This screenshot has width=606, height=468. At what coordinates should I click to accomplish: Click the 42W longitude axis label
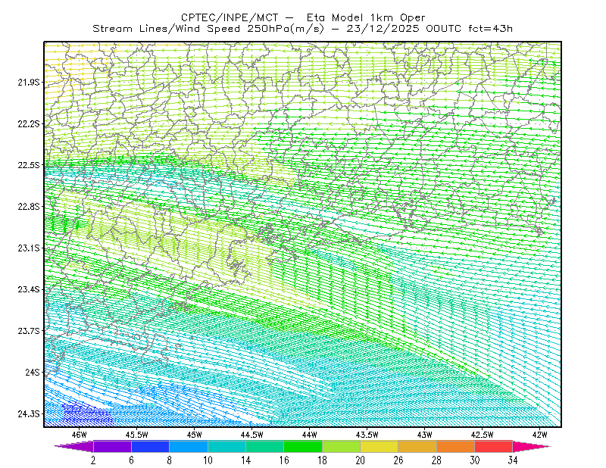(539, 435)
